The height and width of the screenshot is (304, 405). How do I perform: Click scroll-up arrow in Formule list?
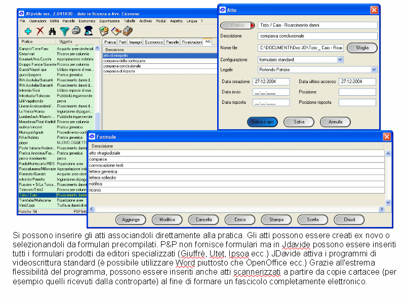point(388,154)
